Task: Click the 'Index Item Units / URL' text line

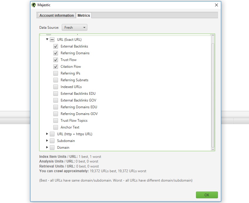Action: pos(70,157)
